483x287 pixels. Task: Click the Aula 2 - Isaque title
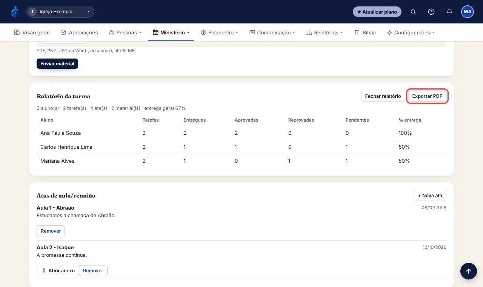coord(55,247)
